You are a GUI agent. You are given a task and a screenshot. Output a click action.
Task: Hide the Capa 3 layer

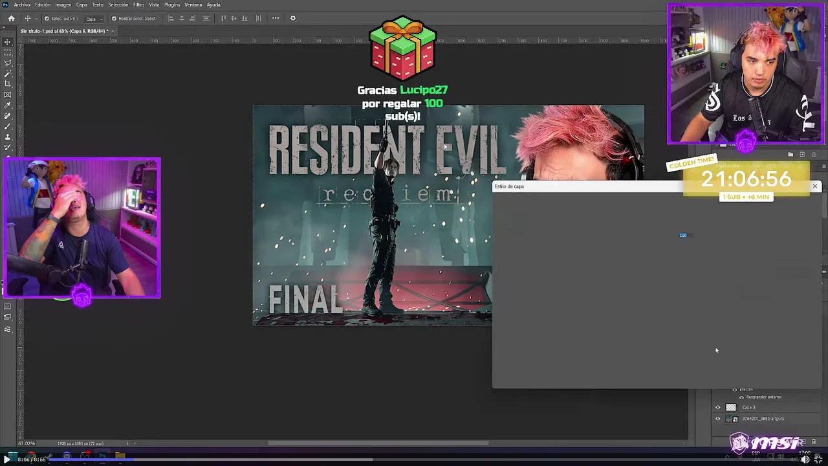coord(717,407)
